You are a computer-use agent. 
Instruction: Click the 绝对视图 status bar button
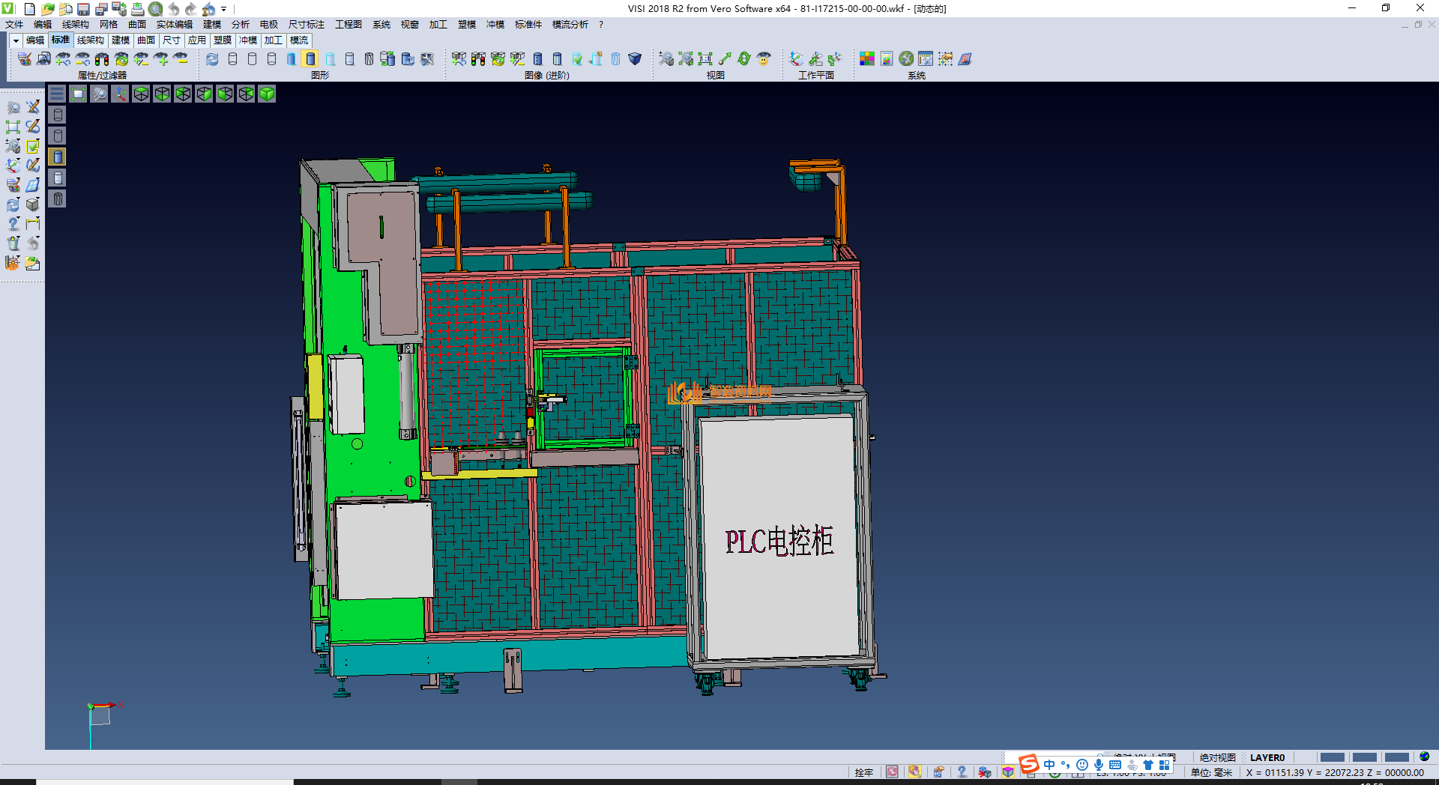[1217, 757]
